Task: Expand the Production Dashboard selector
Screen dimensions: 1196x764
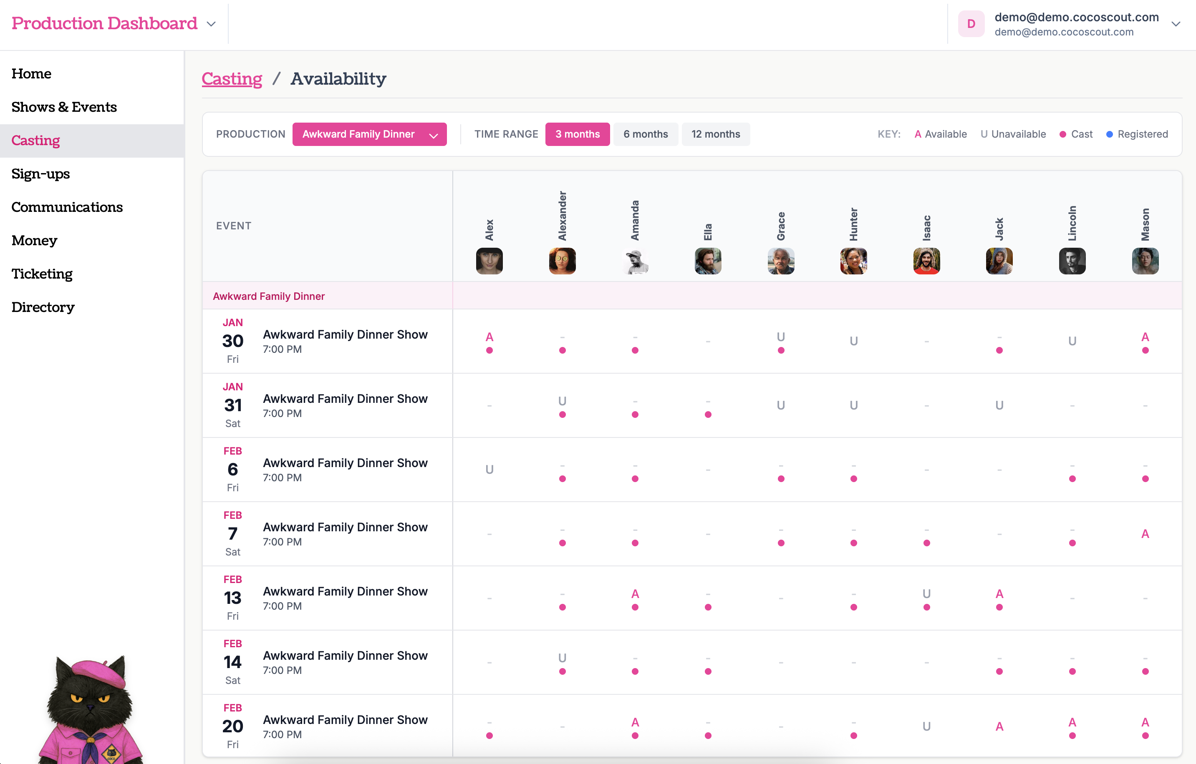Action: pyautogui.click(x=211, y=23)
